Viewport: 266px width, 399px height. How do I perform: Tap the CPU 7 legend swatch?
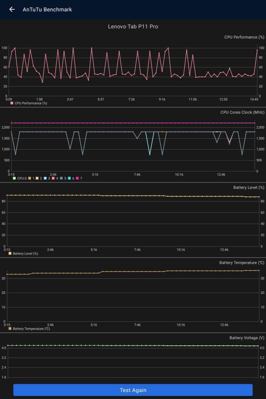77,178
